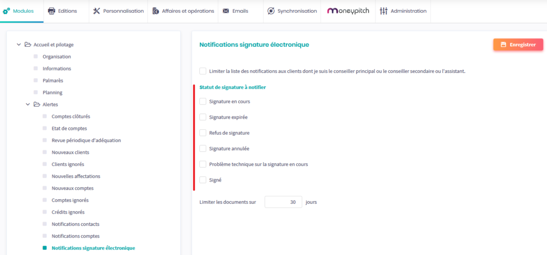547x255 pixels.
Task: Click the Modules gears icon
Action: tap(6, 11)
